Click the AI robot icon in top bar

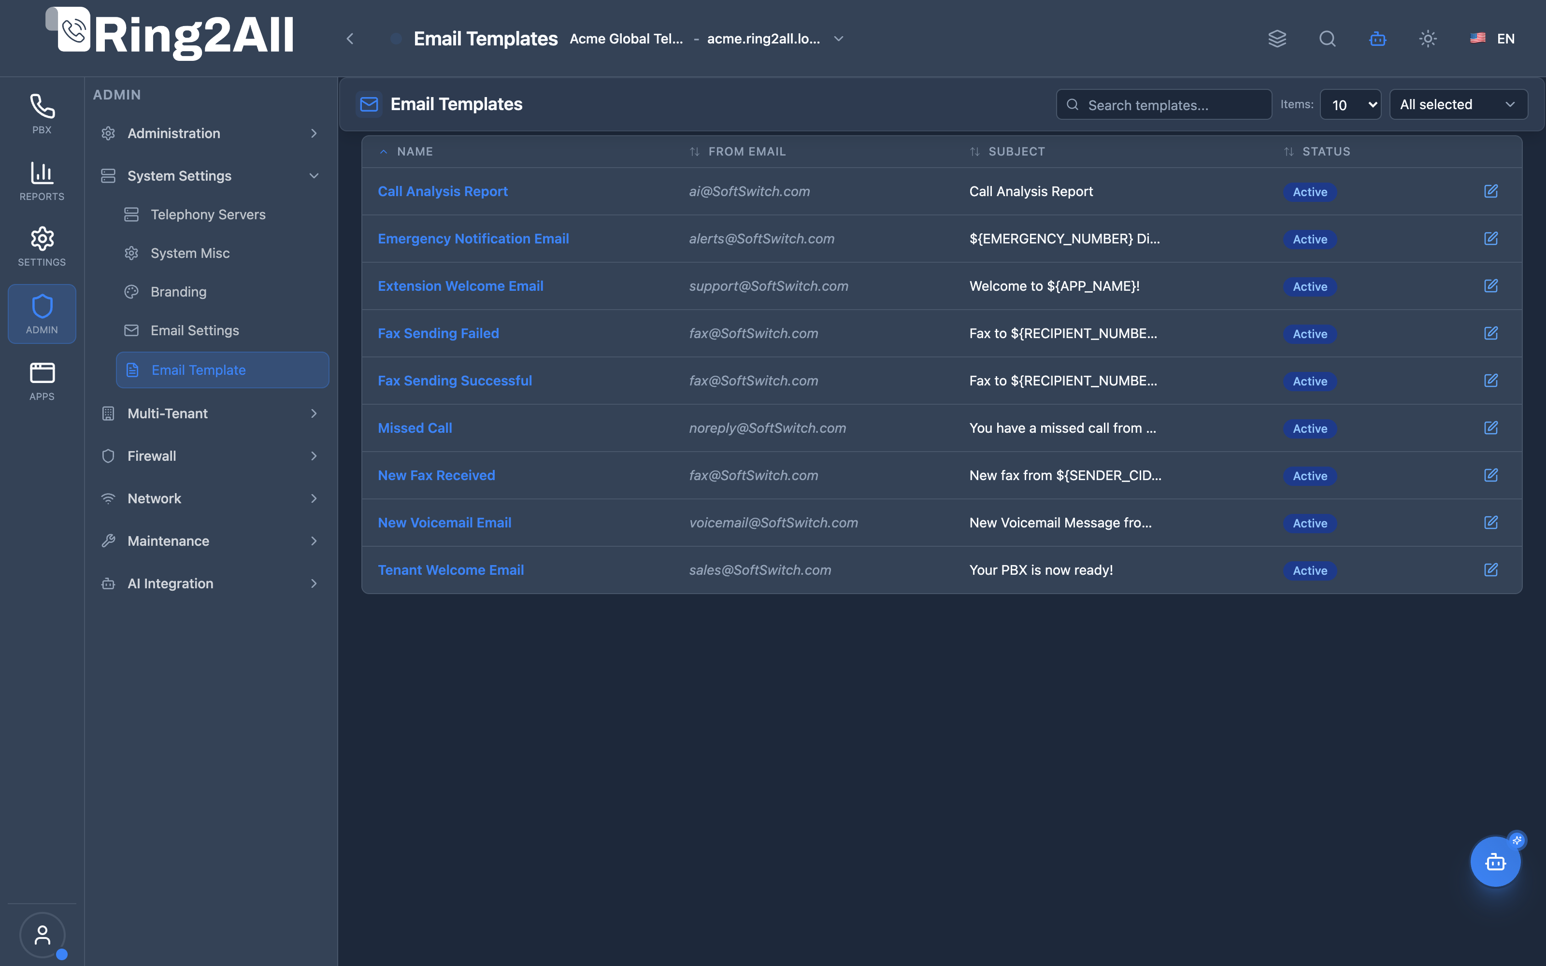pos(1377,38)
